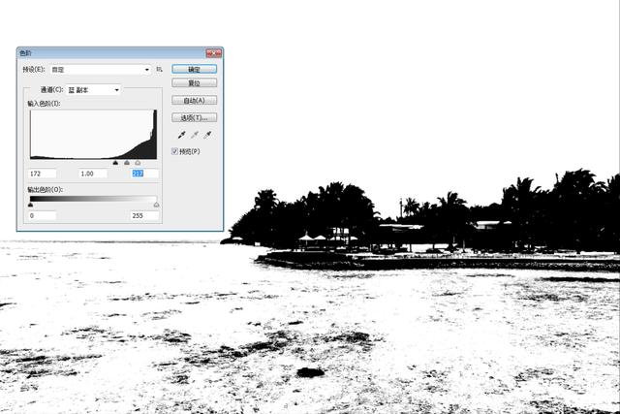Select the gray point eyedropper

coord(193,135)
